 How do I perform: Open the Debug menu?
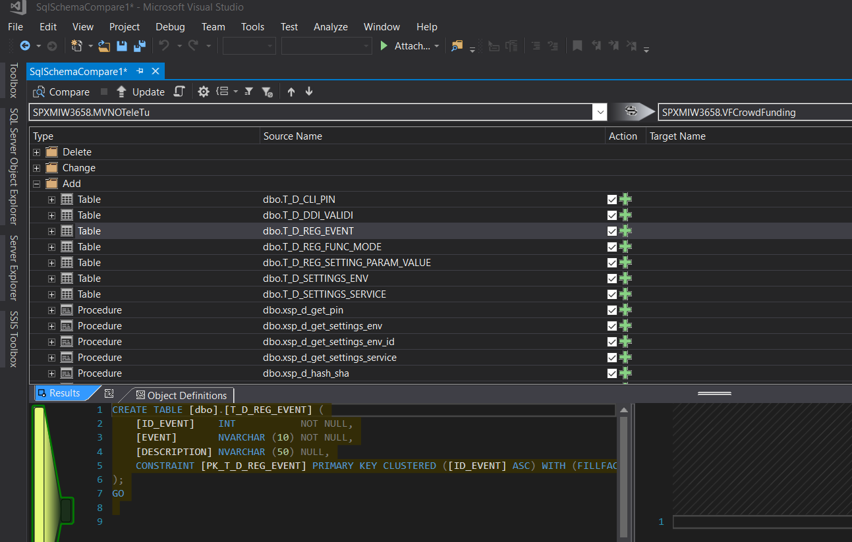coord(170,27)
